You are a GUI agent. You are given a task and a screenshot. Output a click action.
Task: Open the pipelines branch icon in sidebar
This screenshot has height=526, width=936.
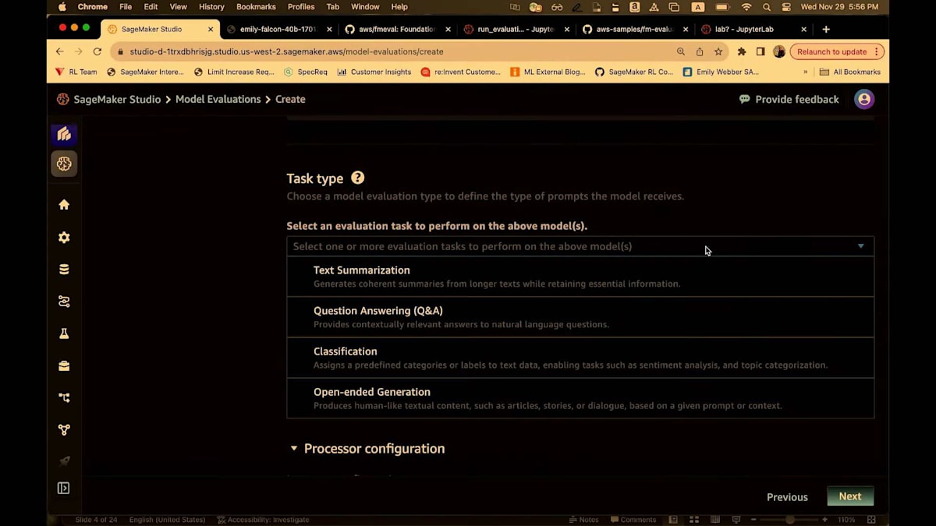[64, 397]
